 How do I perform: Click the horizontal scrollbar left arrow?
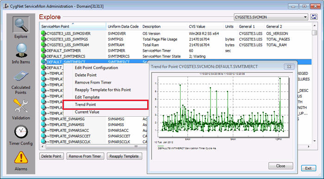[x=43, y=146]
